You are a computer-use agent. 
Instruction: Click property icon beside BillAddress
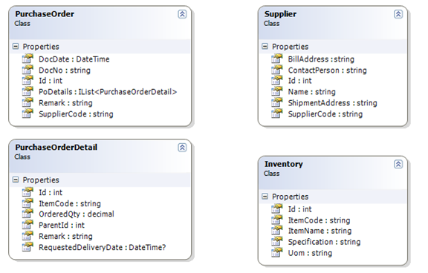(x=276, y=59)
